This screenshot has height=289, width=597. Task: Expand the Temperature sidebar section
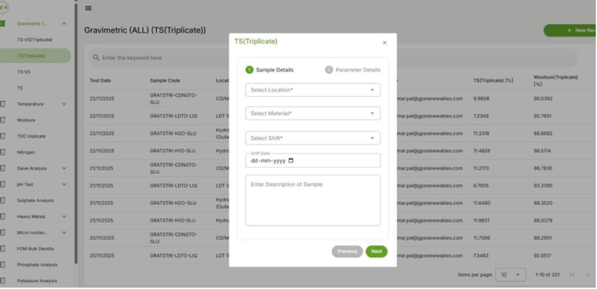pos(64,104)
